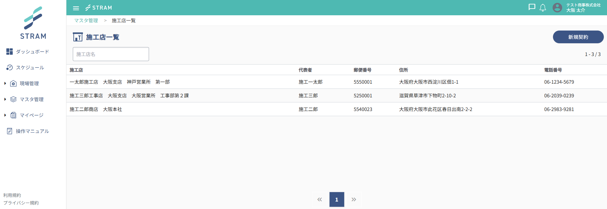Viewport: 607px width, 209px height.
Task: Click representative 施工二郎
Action: point(308,109)
